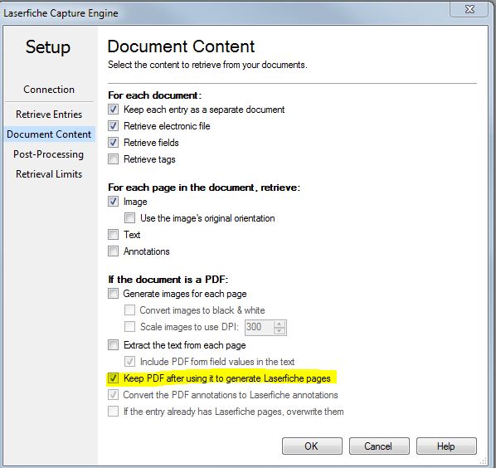Open the Retrieval Limits section
This screenshot has height=468, width=496.
tap(49, 174)
